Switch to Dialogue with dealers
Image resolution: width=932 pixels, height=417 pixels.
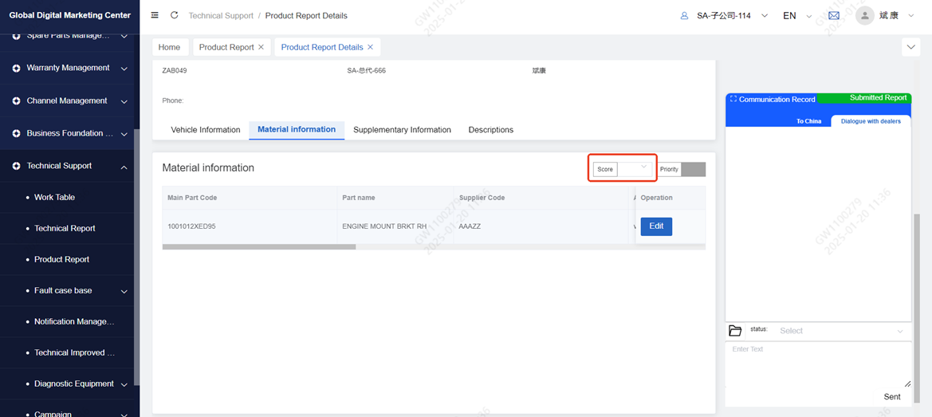[x=871, y=121]
